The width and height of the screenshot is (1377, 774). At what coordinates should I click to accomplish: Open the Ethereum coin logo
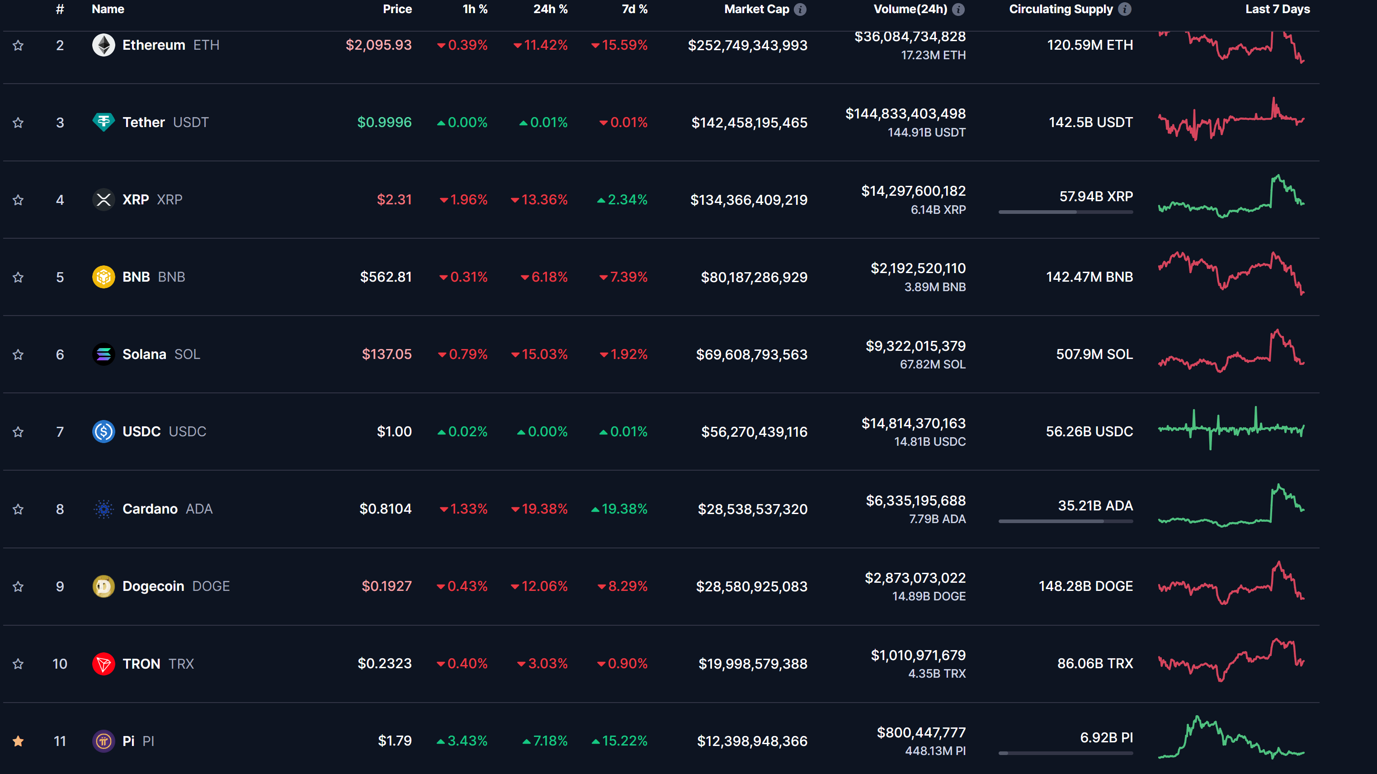click(104, 45)
